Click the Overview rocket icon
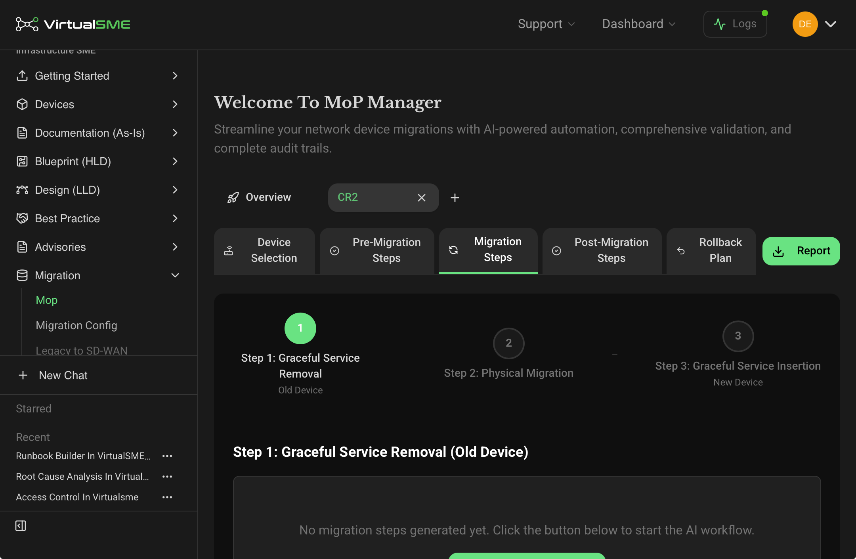This screenshot has width=856, height=559. tap(233, 197)
